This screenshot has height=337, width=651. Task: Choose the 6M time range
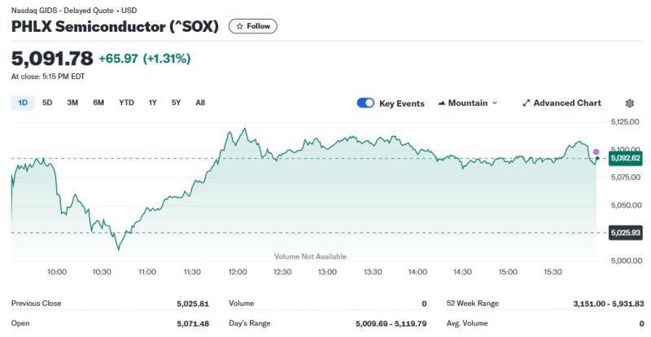[x=98, y=103]
